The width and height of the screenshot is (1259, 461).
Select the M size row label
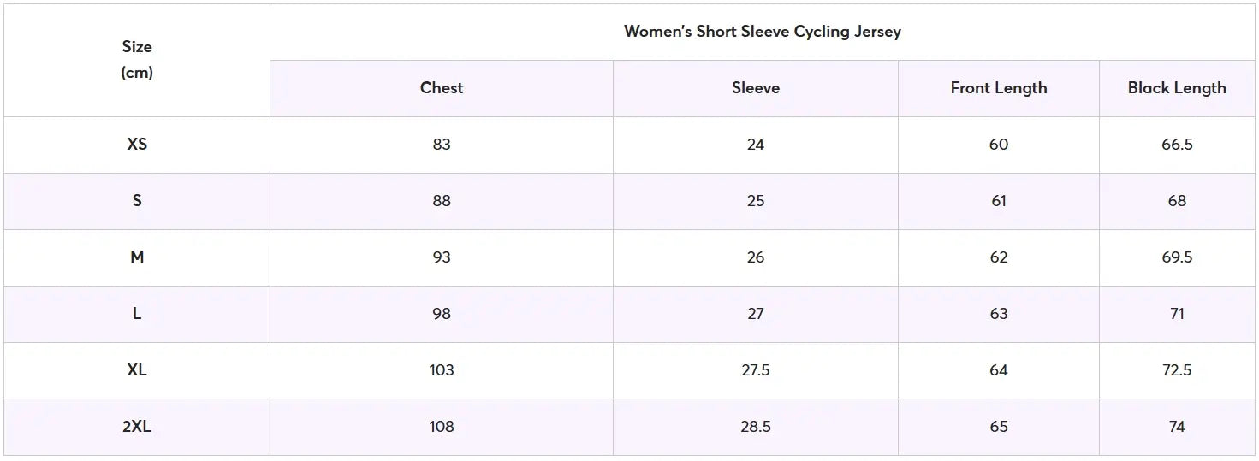coord(137,257)
